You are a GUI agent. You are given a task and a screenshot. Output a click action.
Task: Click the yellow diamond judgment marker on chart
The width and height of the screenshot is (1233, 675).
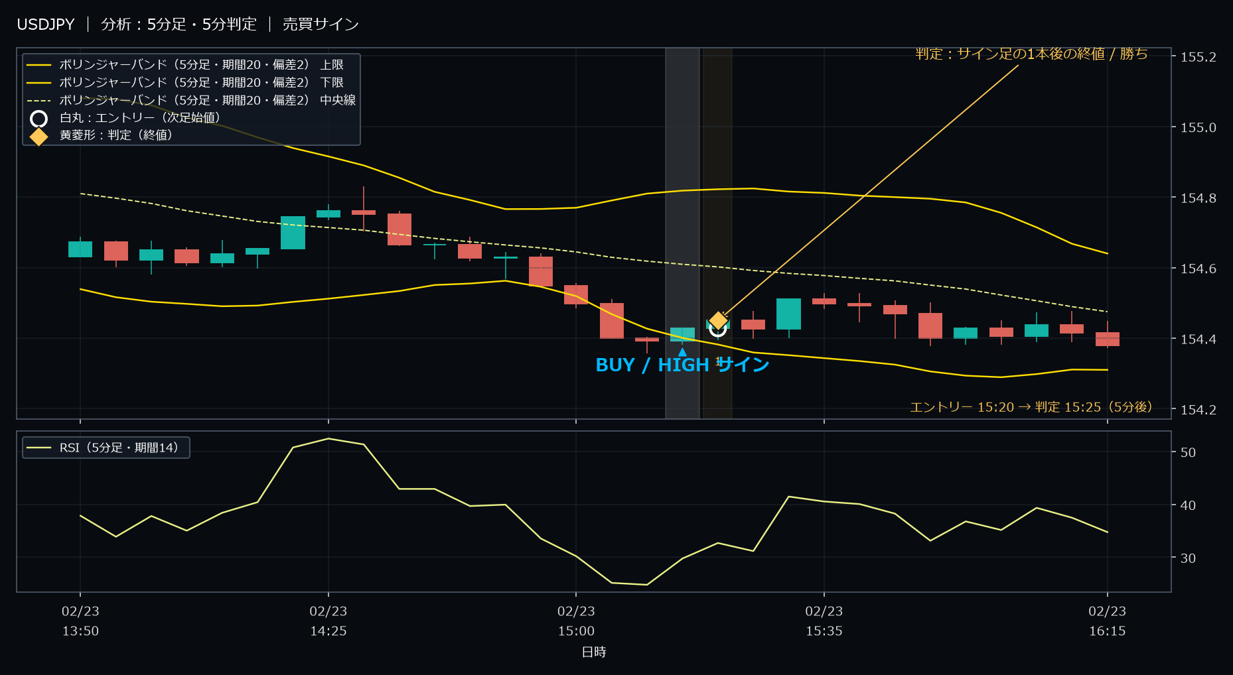[718, 321]
